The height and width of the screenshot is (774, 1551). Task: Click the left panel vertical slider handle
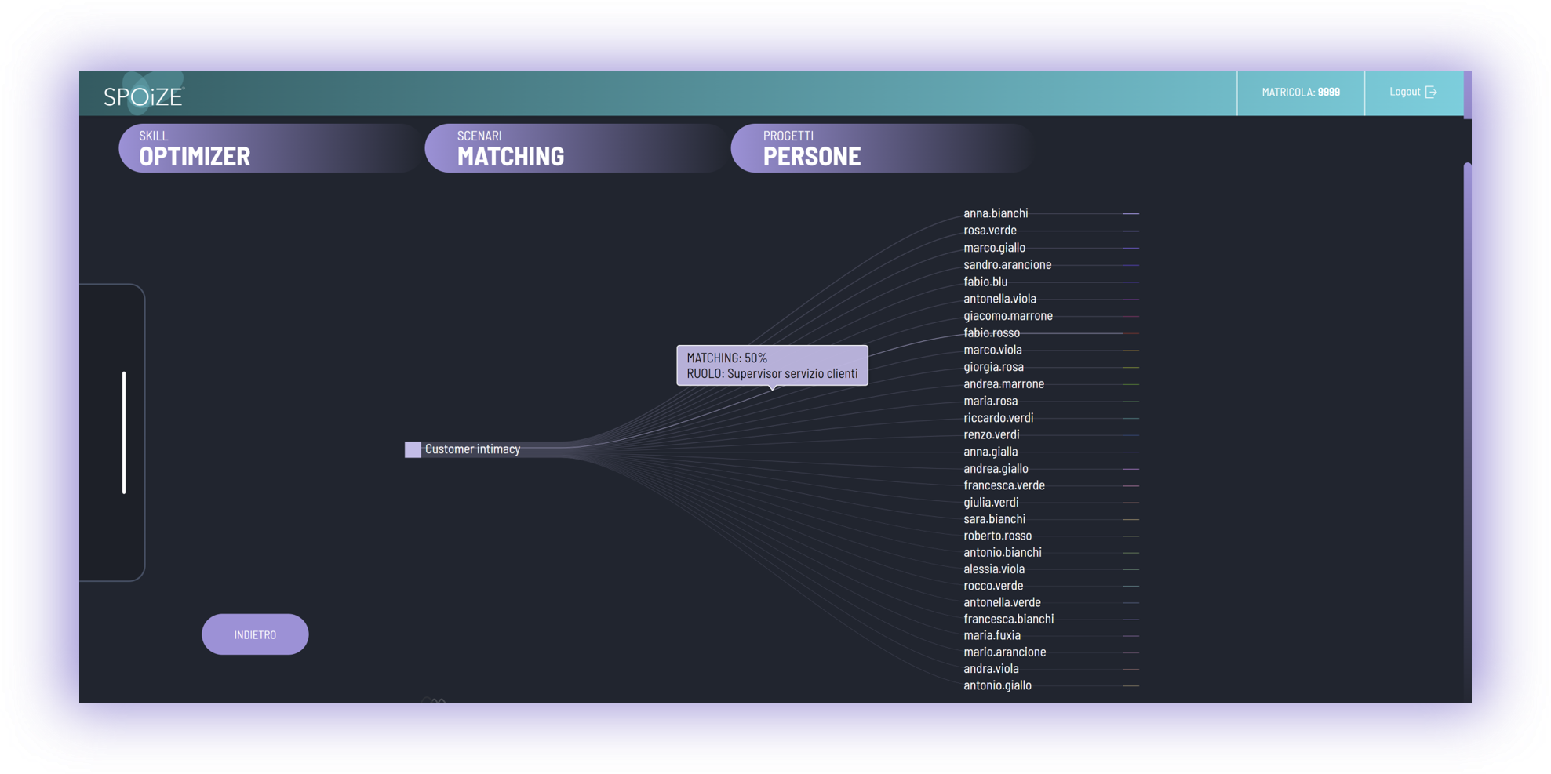(x=124, y=433)
